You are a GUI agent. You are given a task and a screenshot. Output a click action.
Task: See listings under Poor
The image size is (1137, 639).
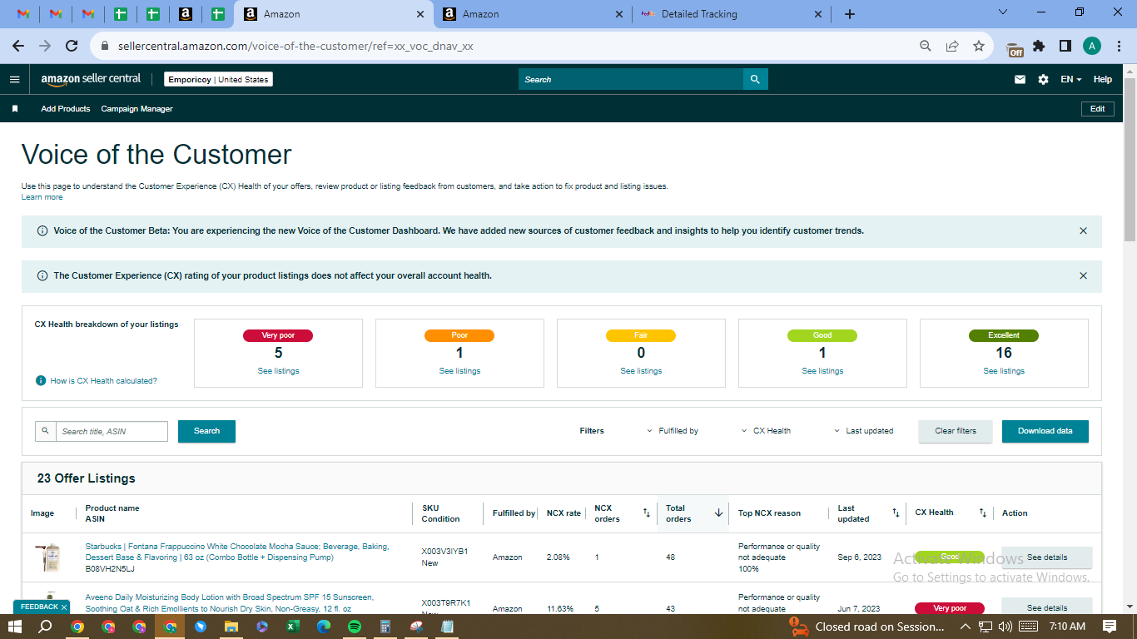[x=459, y=371]
